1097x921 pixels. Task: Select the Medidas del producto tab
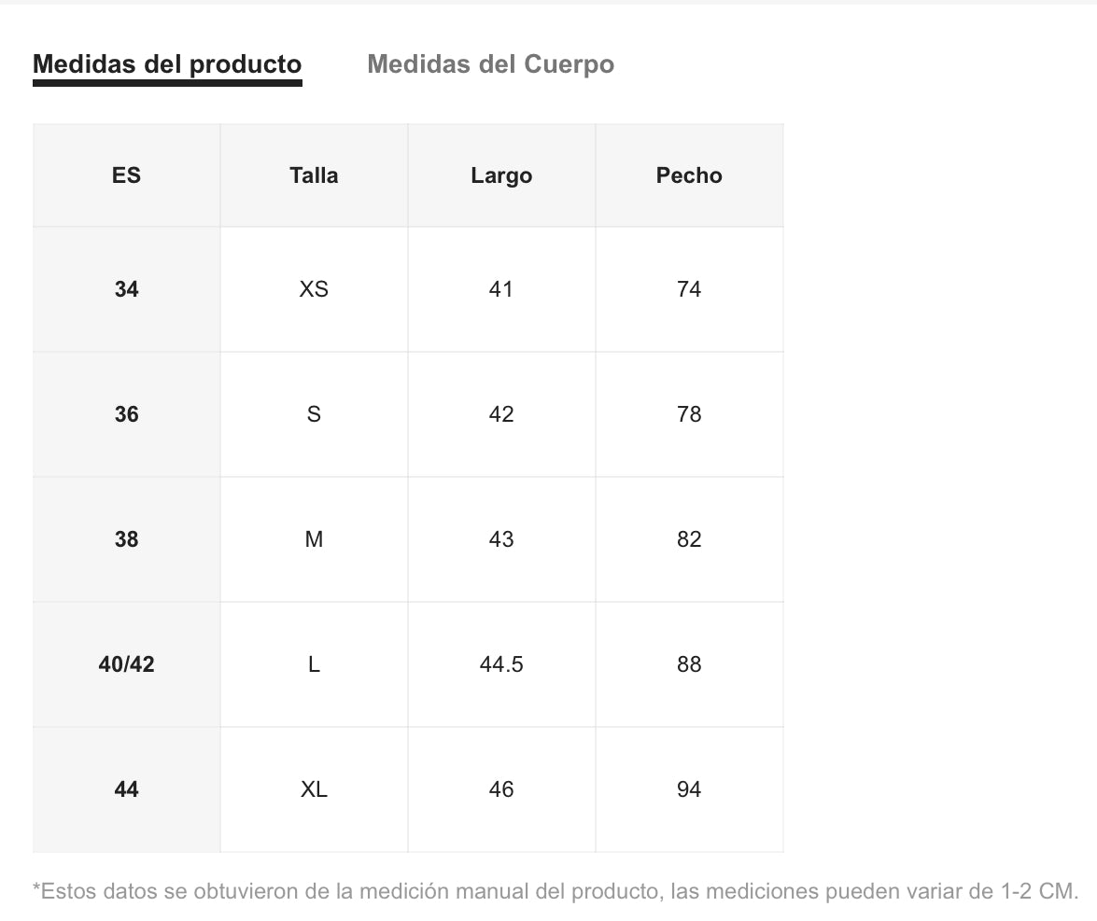[167, 64]
